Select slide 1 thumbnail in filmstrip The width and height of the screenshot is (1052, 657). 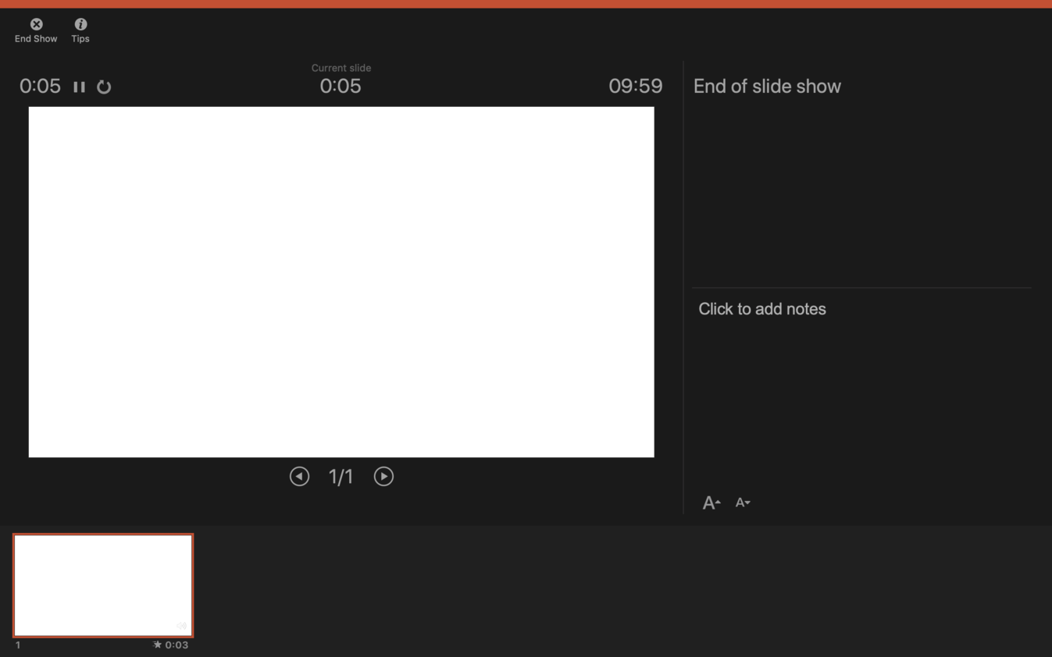(103, 585)
